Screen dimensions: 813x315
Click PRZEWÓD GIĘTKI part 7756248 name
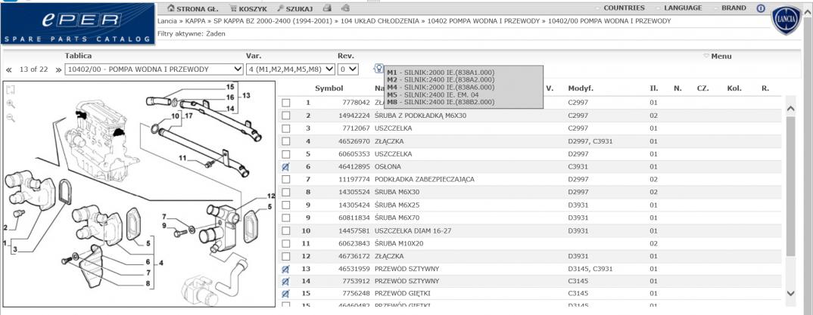pos(403,294)
